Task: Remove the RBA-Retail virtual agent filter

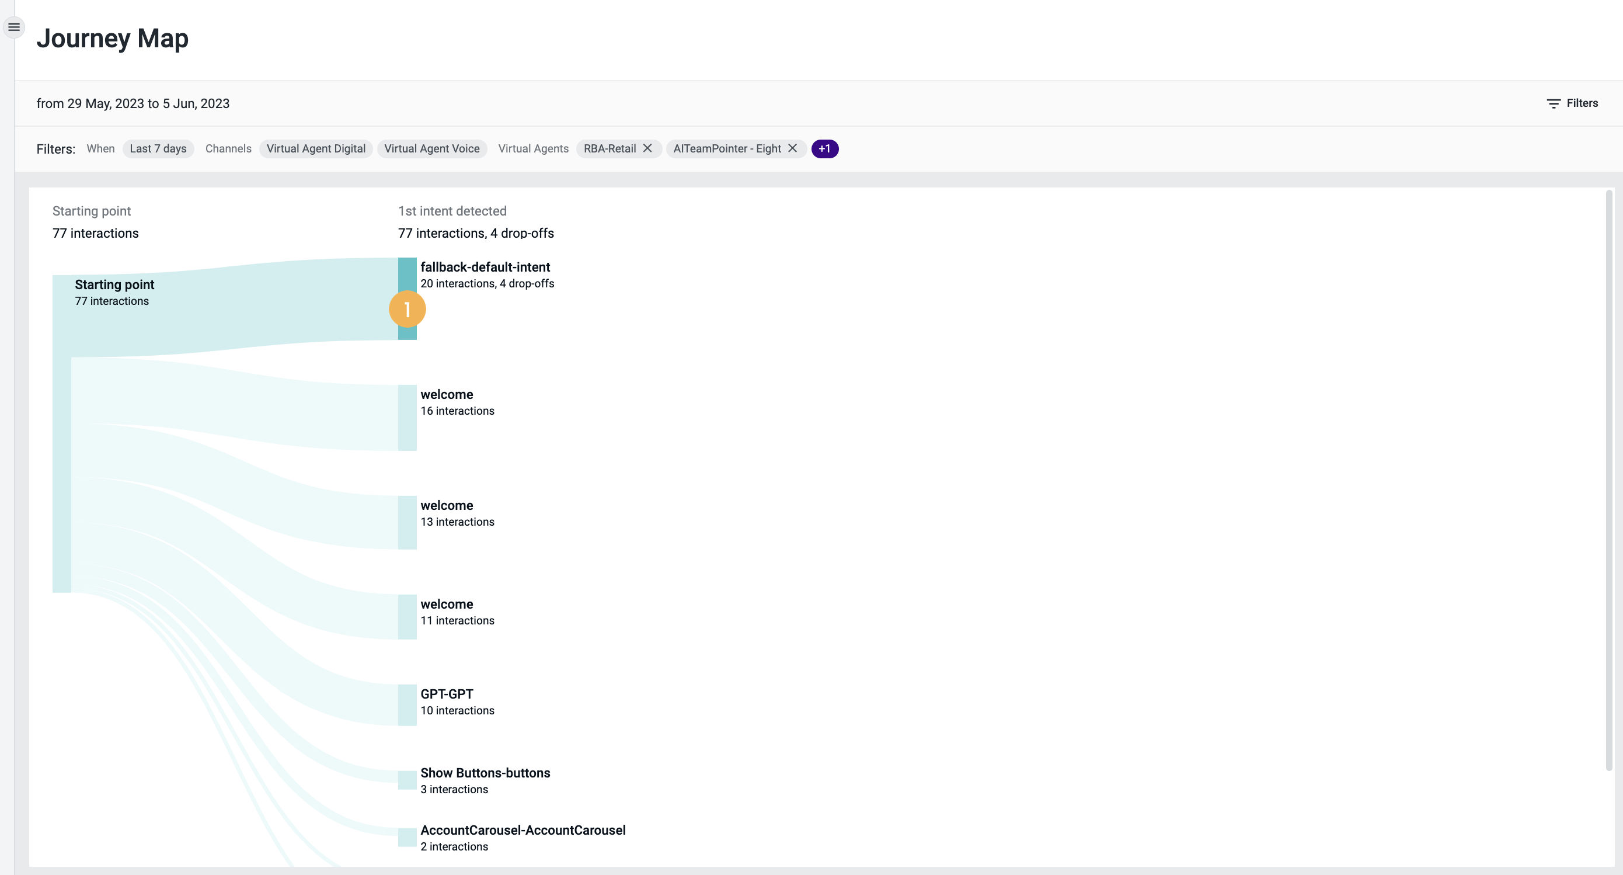Action: 647,148
